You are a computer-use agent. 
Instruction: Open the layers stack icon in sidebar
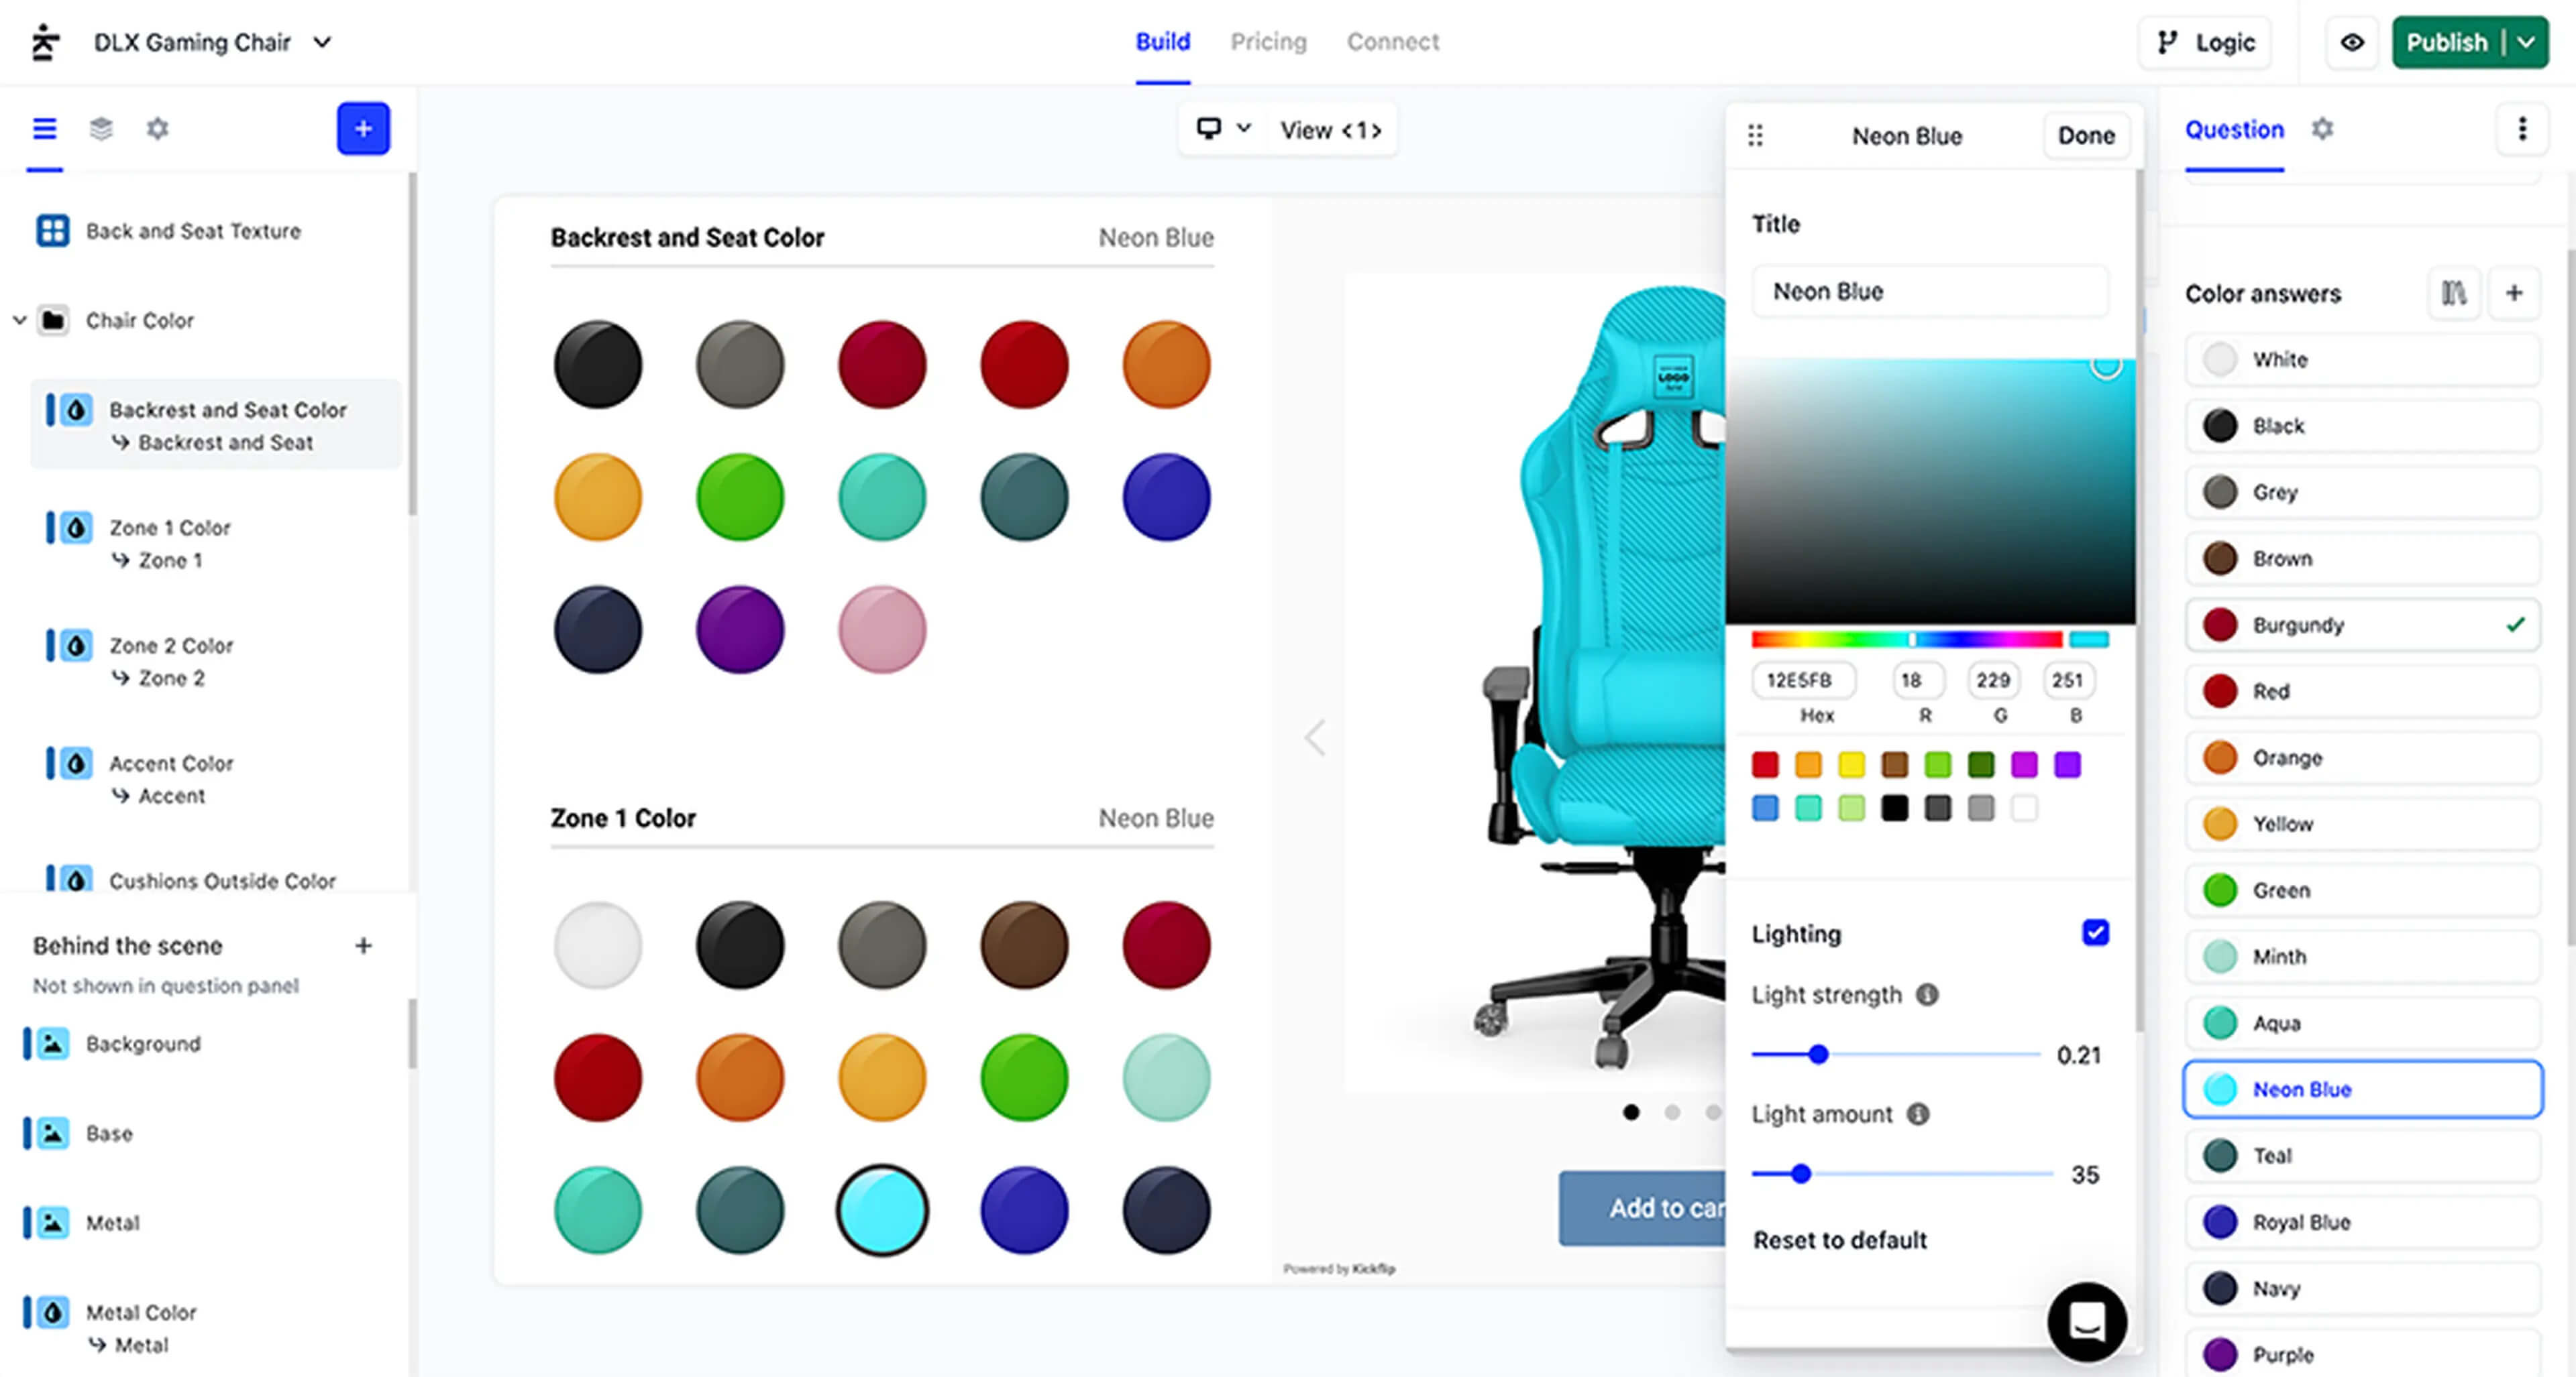pyautogui.click(x=101, y=129)
